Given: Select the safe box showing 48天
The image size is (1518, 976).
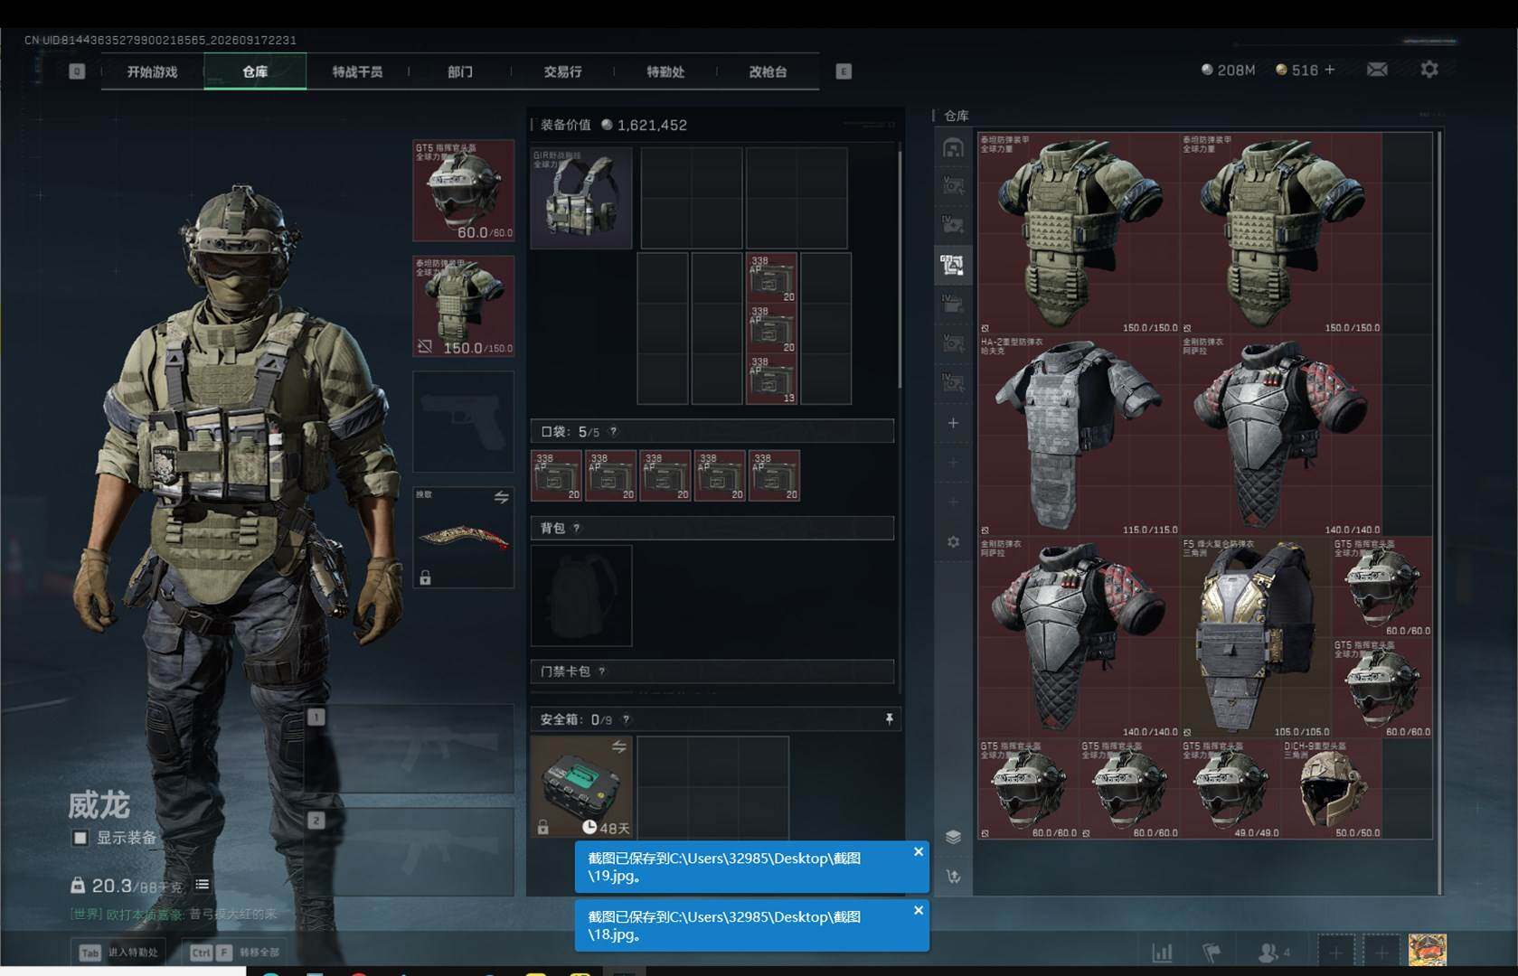Looking at the screenshot, I should [x=581, y=786].
